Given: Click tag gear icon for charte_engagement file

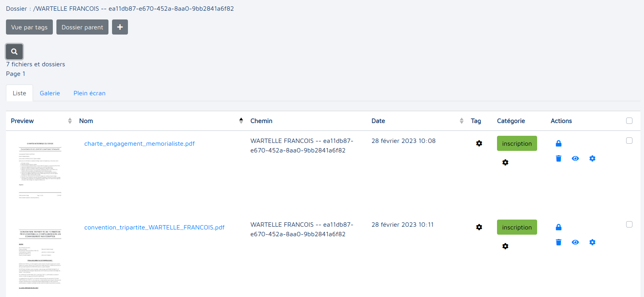Looking at the screenshot, I should coord(479,143).
